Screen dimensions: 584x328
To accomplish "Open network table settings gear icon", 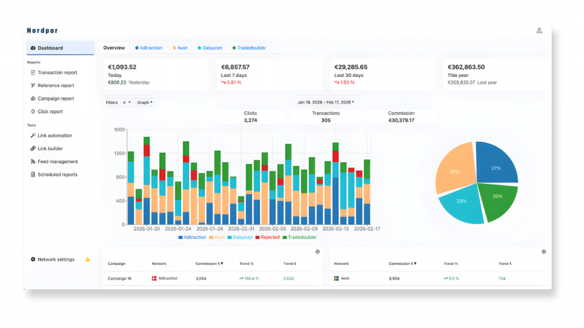I will point(544,252).
